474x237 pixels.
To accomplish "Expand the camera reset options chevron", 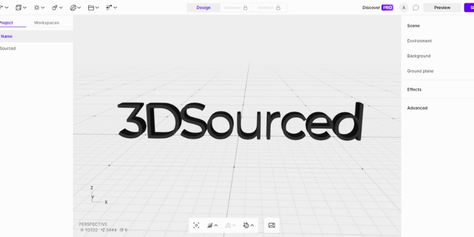I will pos(252,225).
